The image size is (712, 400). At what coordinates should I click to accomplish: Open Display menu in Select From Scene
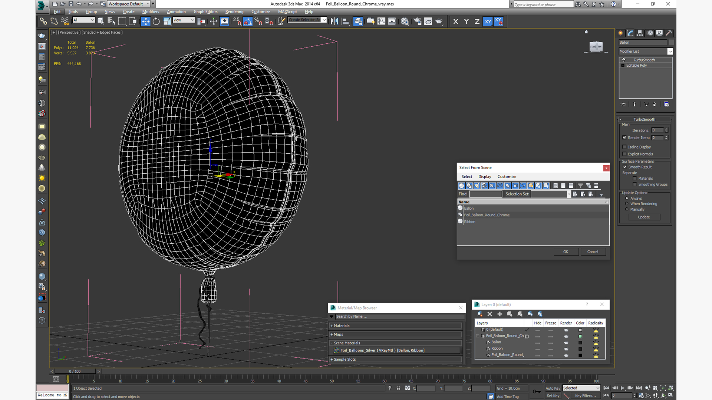(485, 177)
